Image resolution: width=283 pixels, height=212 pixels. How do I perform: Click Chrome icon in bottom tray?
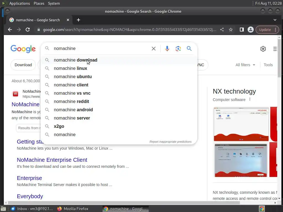click(x=262, y=209)
